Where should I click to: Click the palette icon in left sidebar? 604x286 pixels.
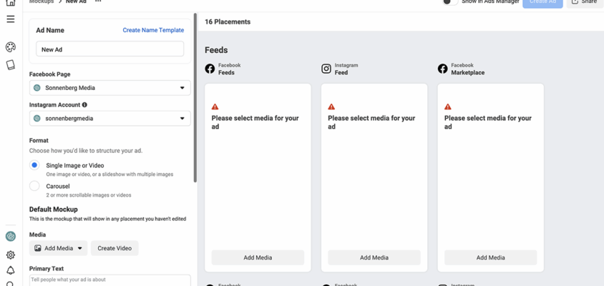[11, 47]
